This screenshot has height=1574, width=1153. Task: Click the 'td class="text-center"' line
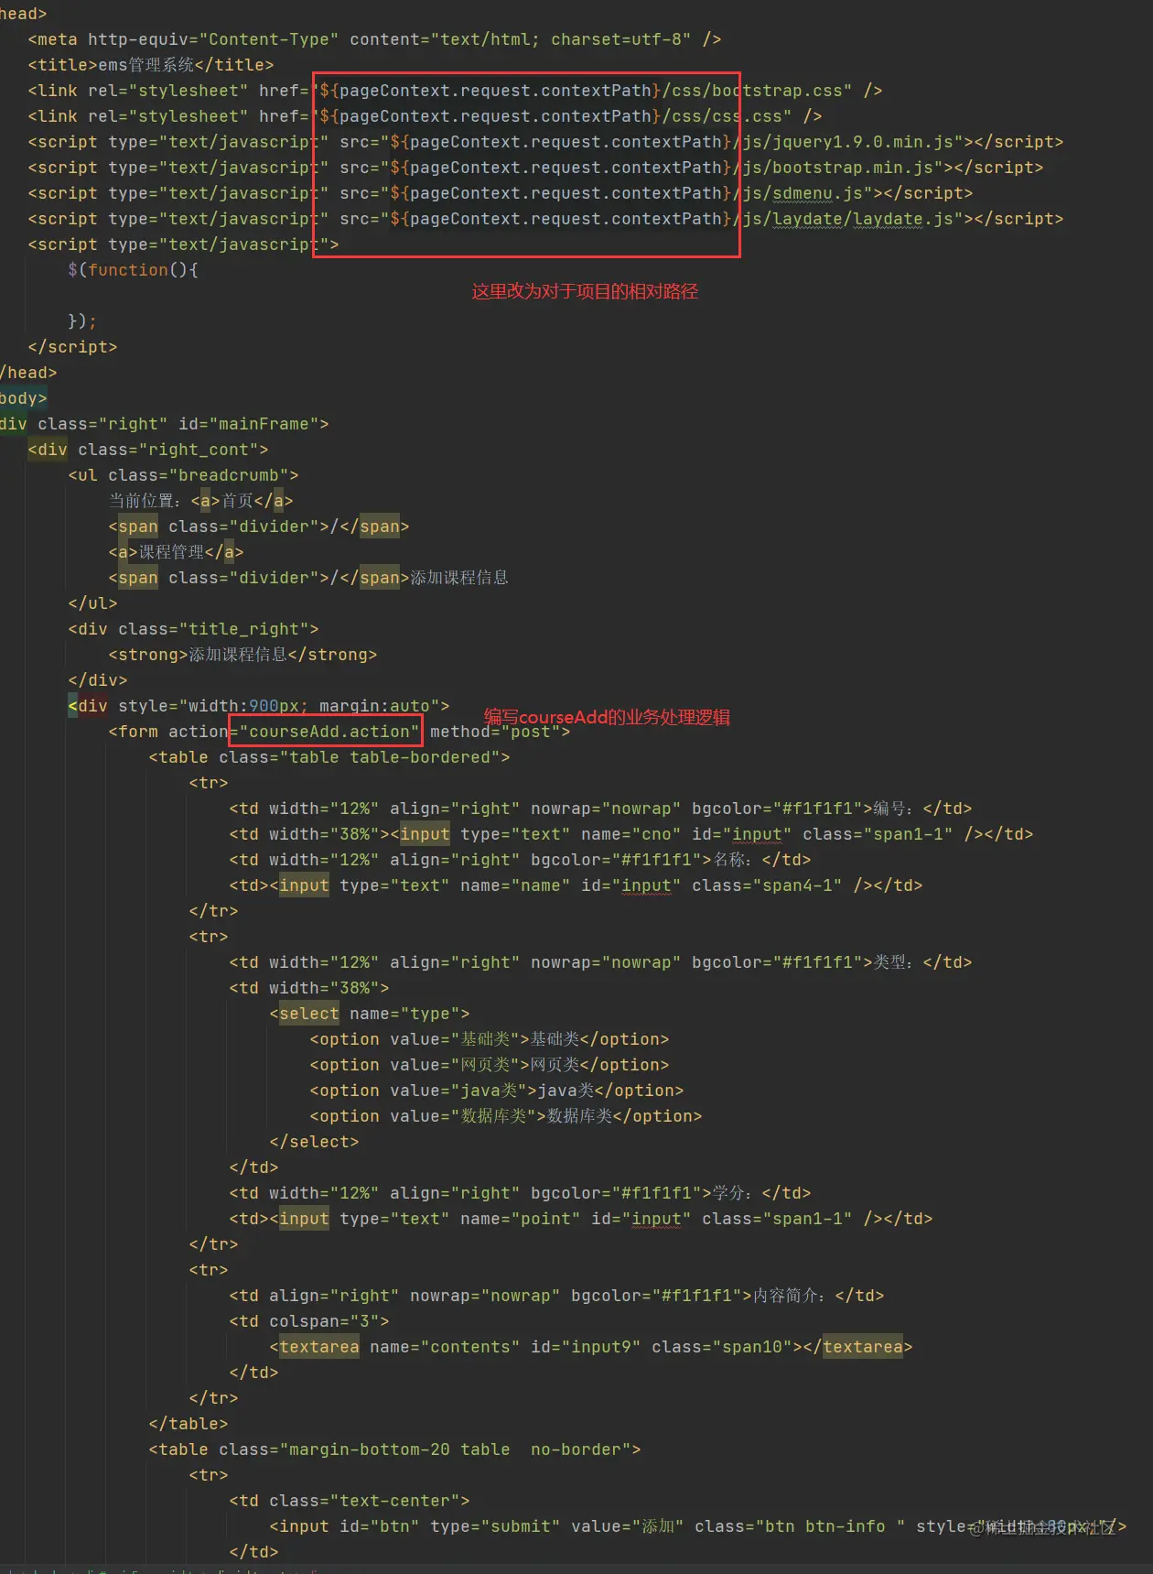350,1501
